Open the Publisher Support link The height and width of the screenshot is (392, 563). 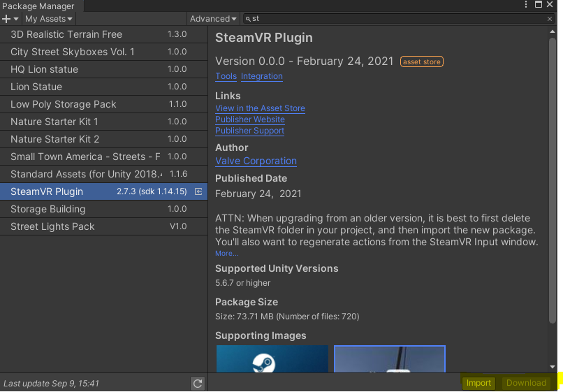pyautogui.click(x=249, y=131)
